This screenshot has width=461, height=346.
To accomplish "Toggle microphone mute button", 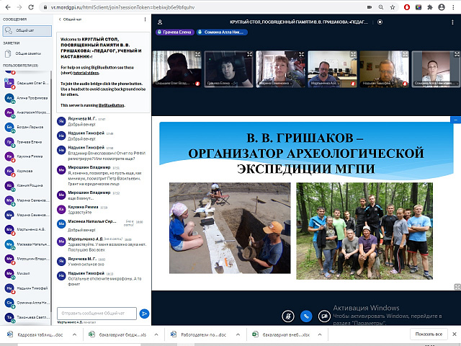I will coord(288,316).
